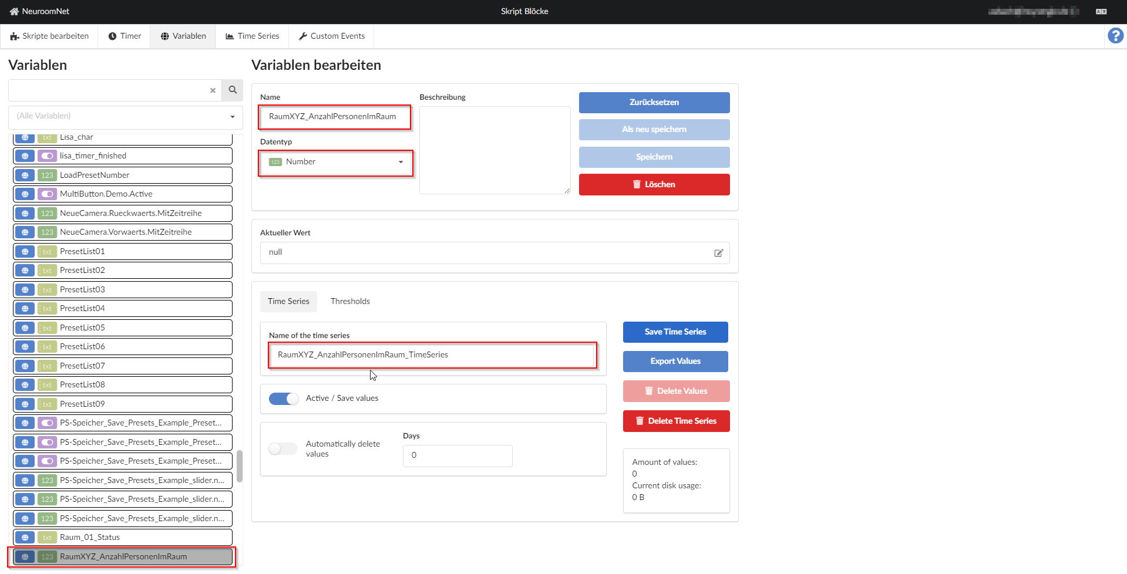Click globe icon of lisa_timer_finished row

pyautogui.click(x=25, y=156)
